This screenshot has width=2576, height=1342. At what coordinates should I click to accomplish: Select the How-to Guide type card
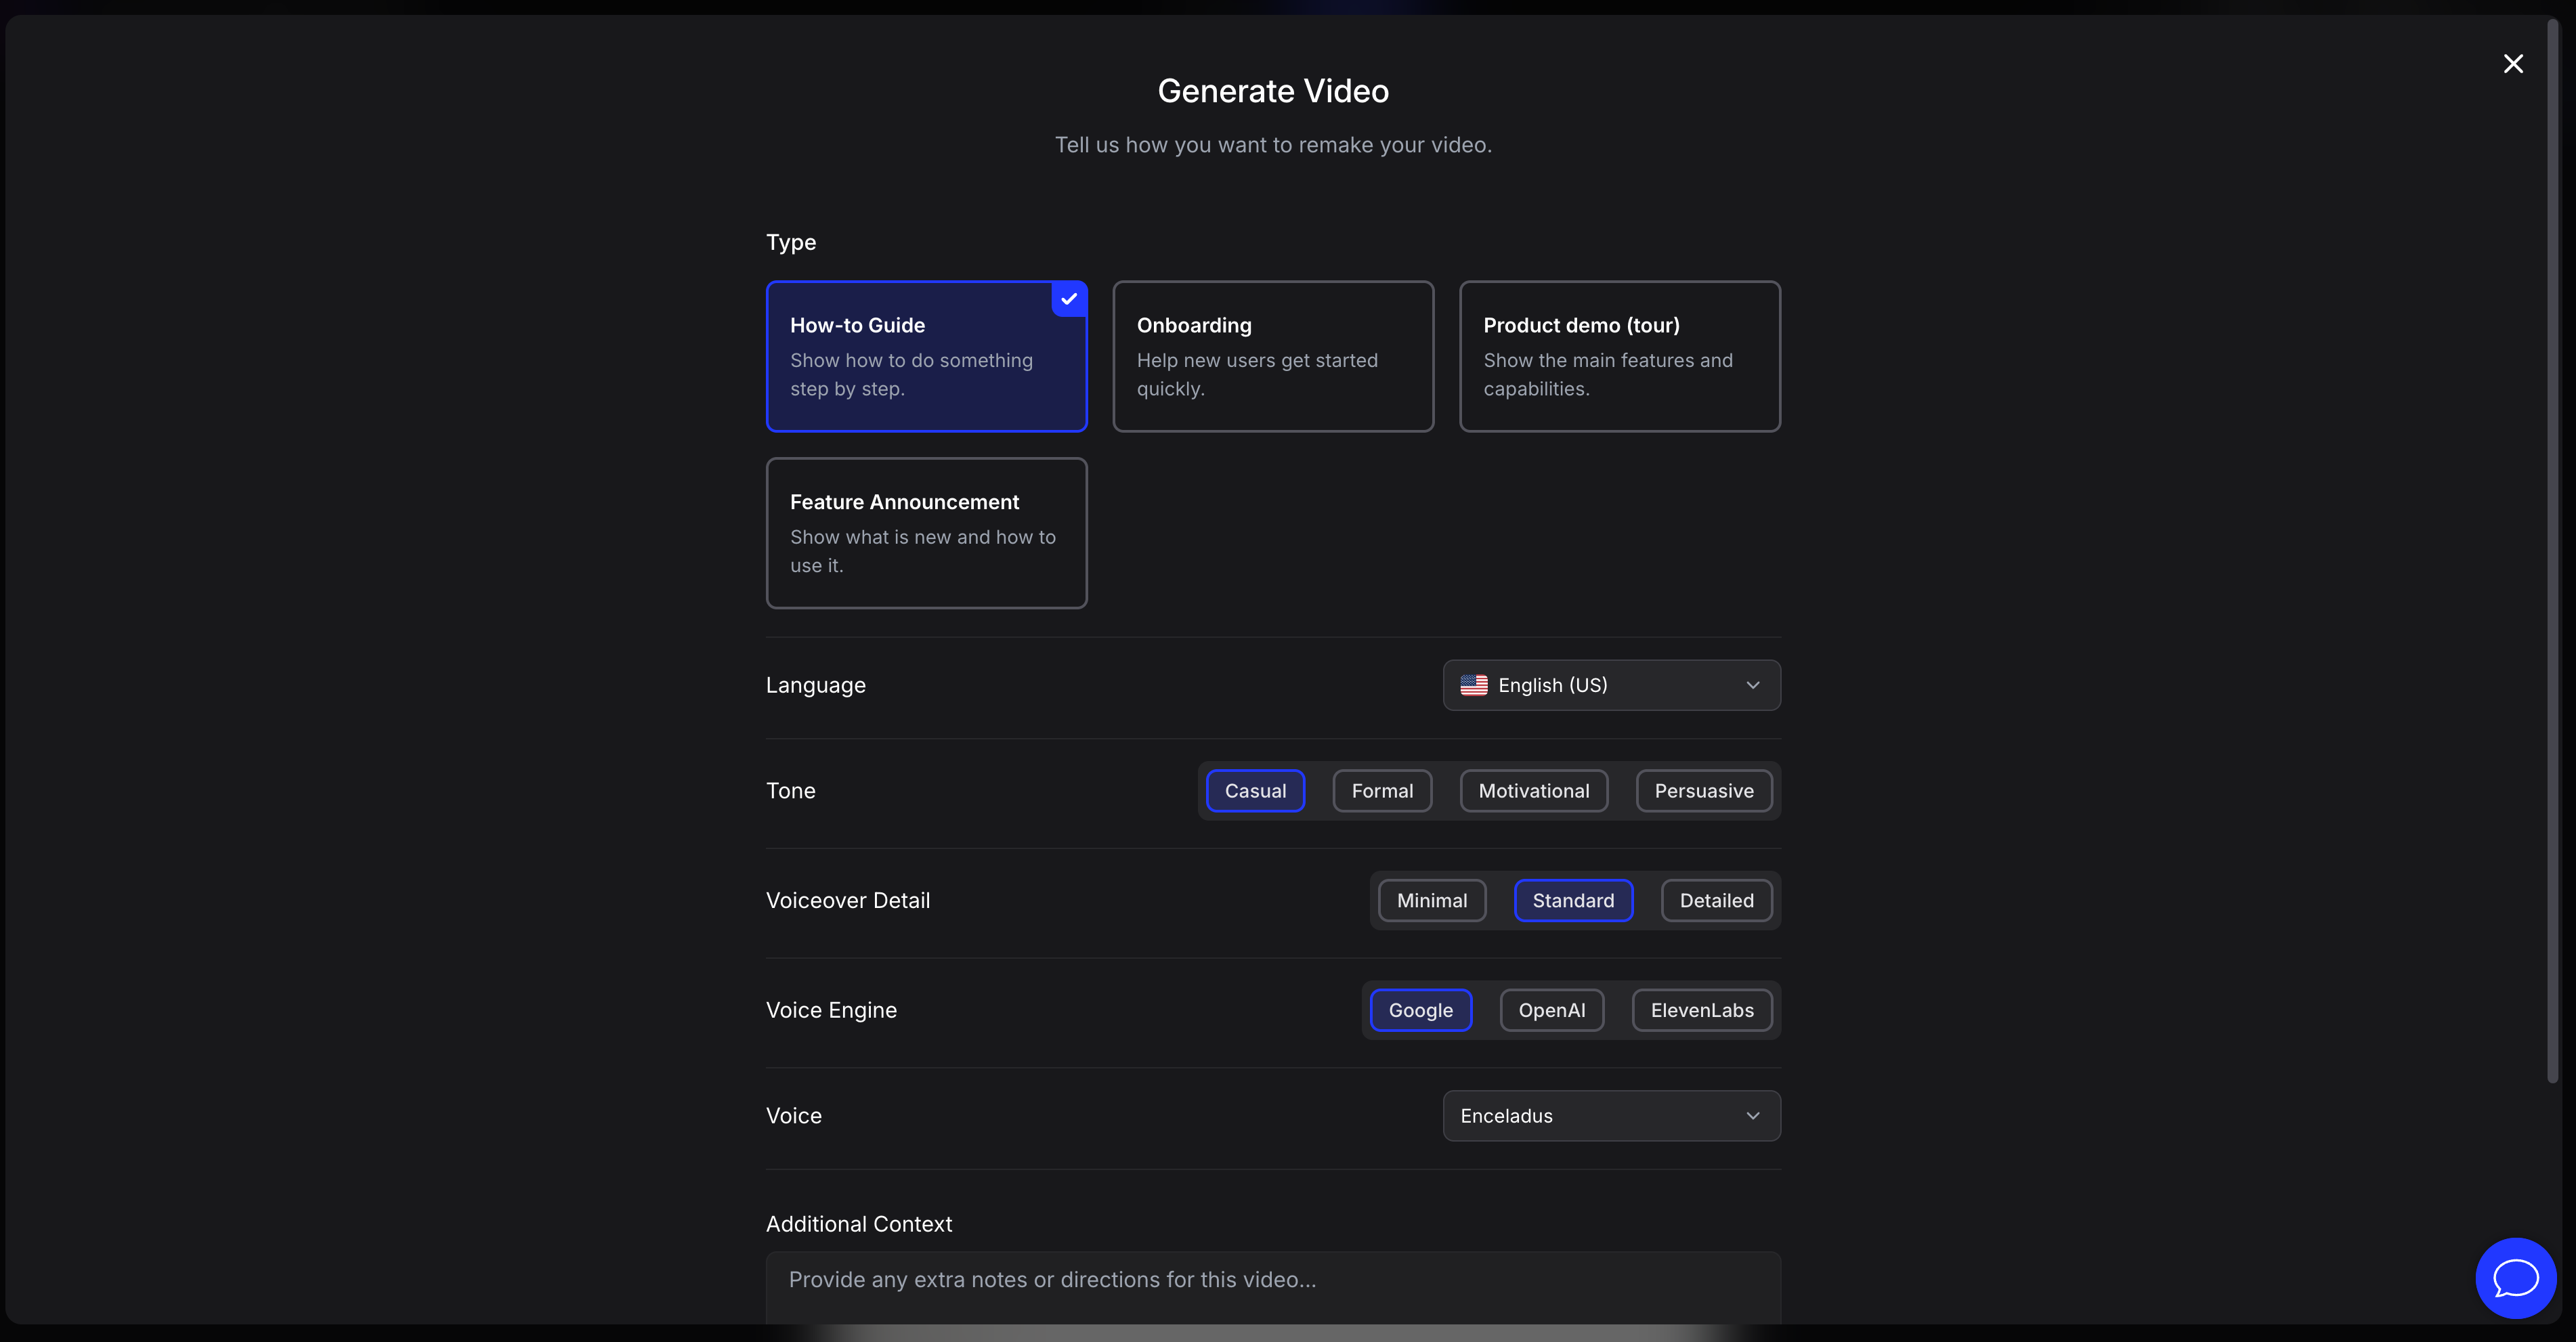926,356
